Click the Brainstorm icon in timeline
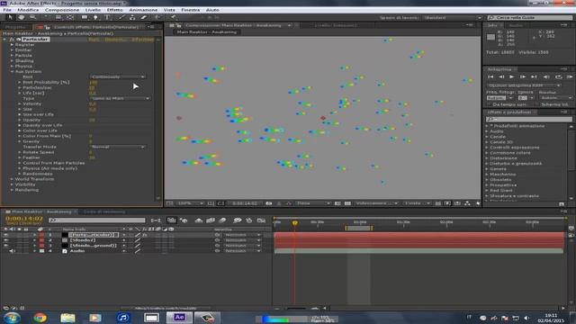The image size is (576, 324). click(x=238, y=220)
